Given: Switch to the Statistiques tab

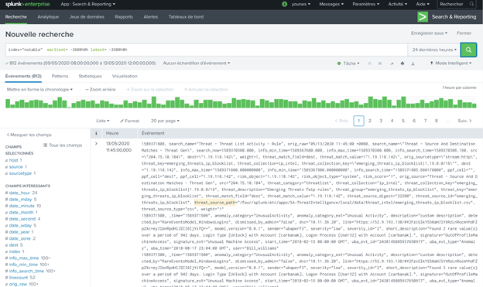Looking at the screenshot, I should pyautogui.click(x=90, y=76).
